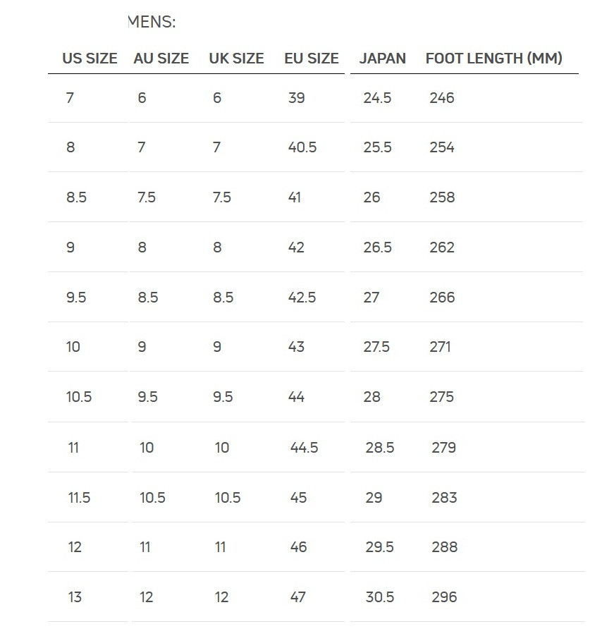Click the AU SIZE column header
The image size is (590, 636).
coord(161,59)
